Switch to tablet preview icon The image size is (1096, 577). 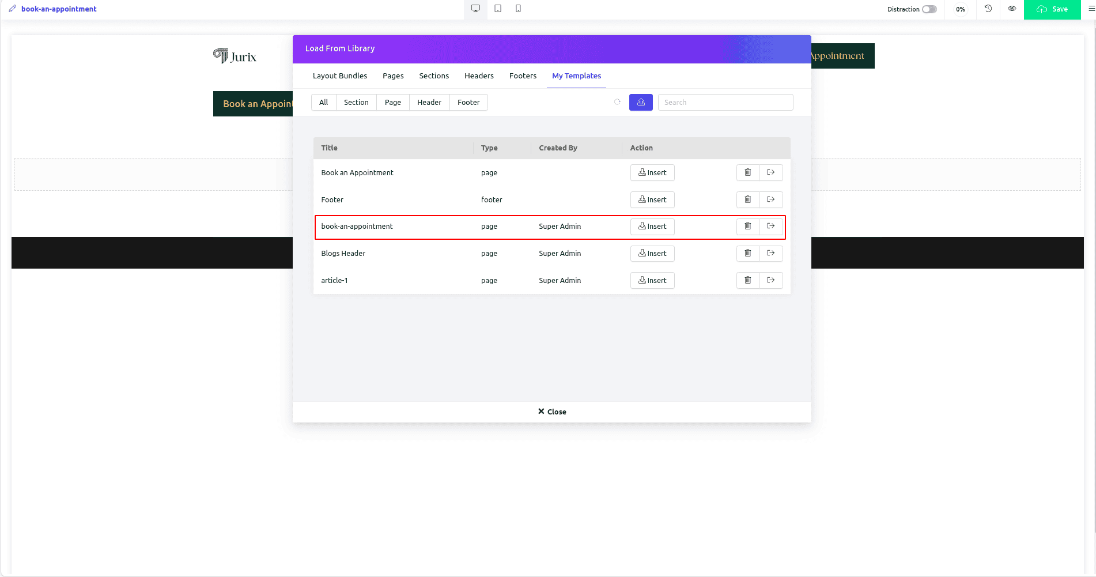click(498, 9)
